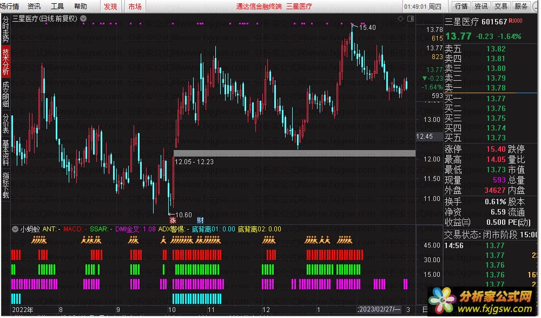The width and height of the screenshot is (541, 318).
Task: Click the stock name 三星医疗 601567 in quote panel
Action: click(x=476, y=22)
